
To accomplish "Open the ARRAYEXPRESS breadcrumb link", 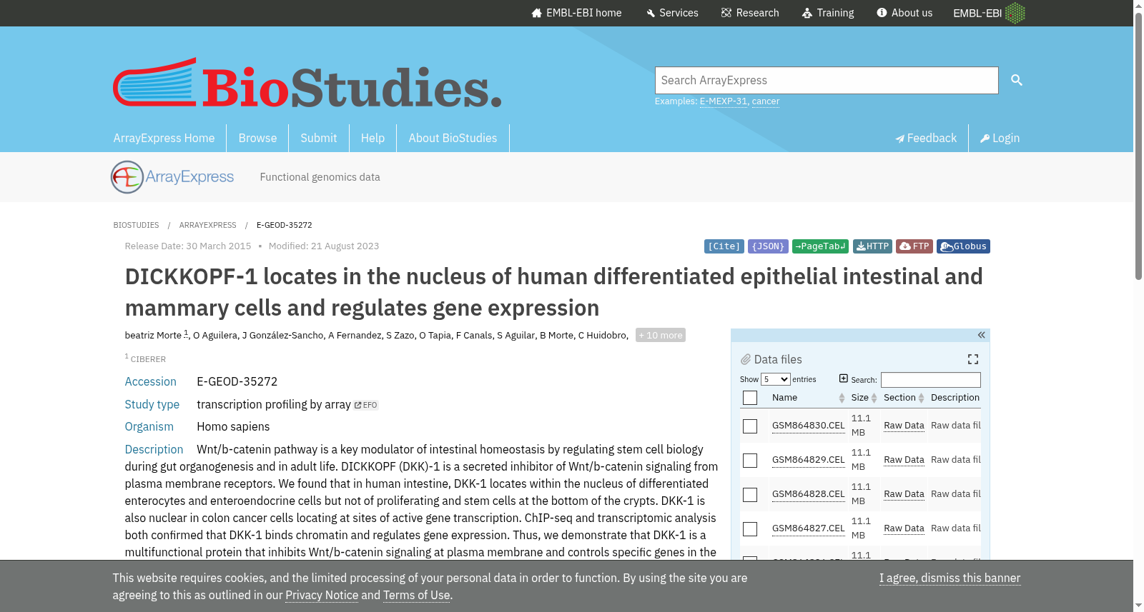I will pyautogui.click(x=207, y=225).
